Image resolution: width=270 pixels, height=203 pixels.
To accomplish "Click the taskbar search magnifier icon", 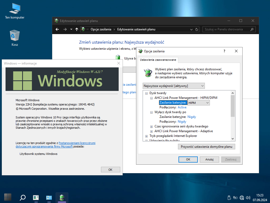I will point(23,197).
